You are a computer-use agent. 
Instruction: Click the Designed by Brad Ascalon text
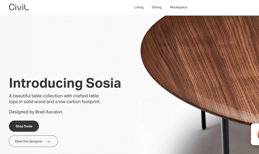click(36, 112)
